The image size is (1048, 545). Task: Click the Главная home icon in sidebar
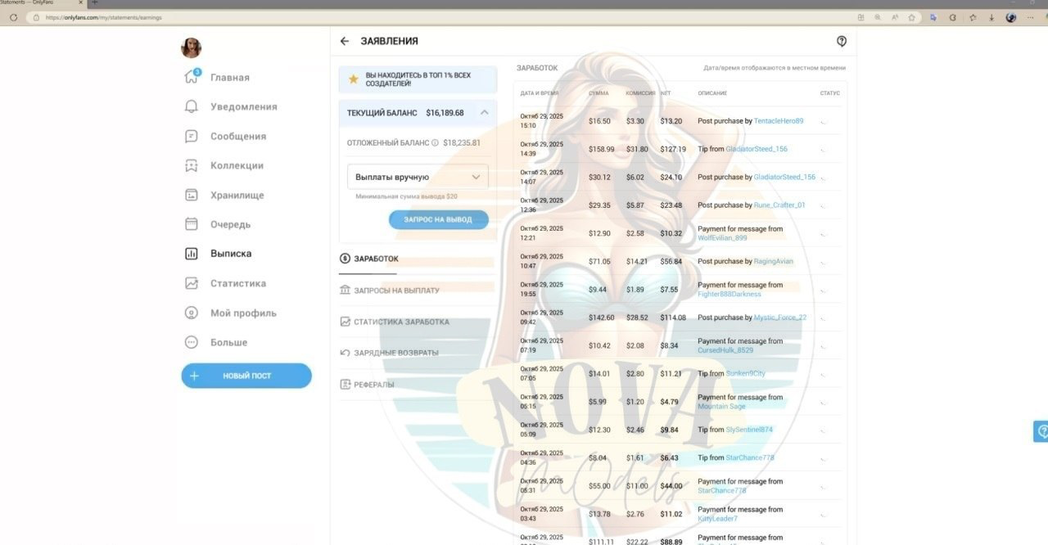tap(192, 78)
